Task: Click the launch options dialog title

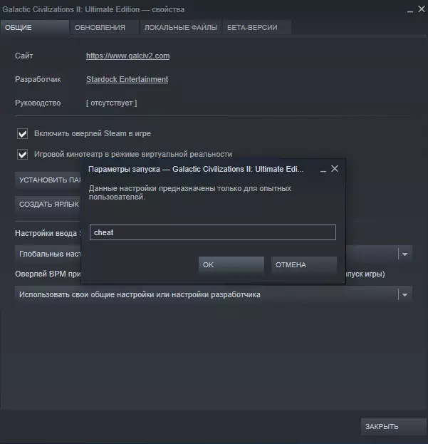Action: point(196,169)
